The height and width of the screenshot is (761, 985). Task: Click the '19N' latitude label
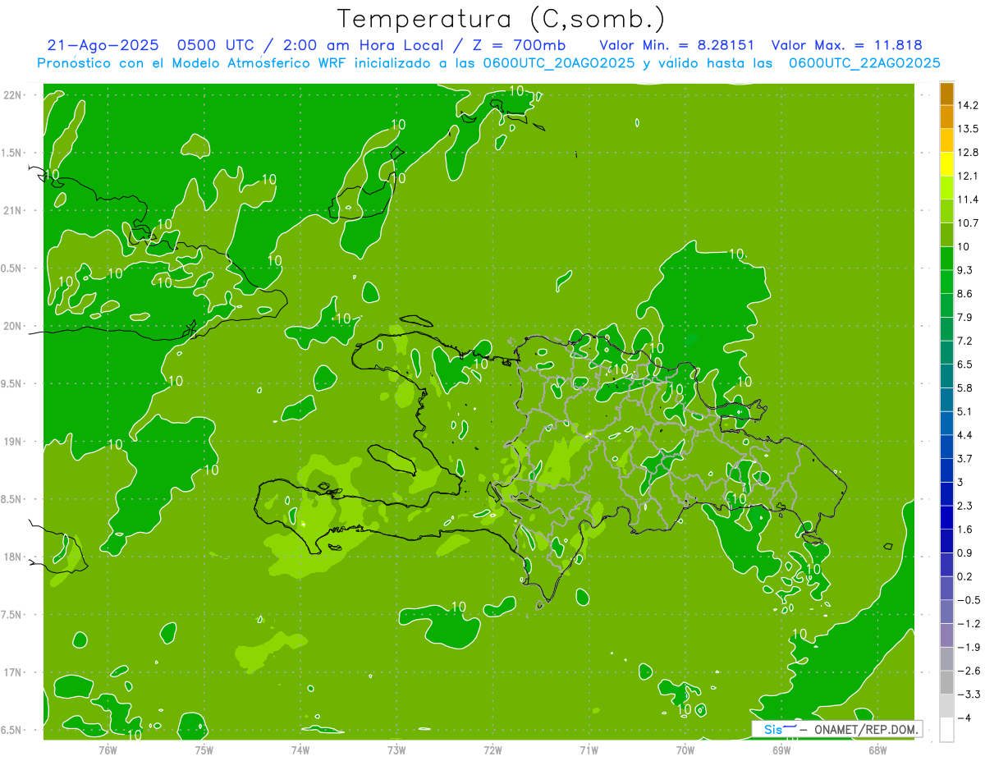pos(12,442)
